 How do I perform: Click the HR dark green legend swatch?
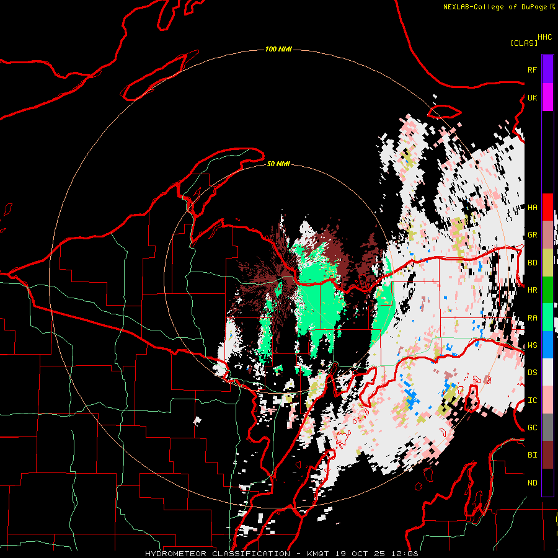point(547,290)
